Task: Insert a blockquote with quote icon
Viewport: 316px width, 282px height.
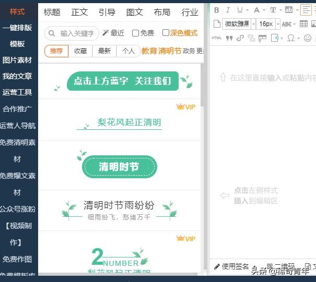Action: click(x=228, y=38)
